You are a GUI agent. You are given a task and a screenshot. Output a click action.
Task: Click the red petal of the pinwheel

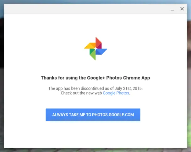[98, 43]
